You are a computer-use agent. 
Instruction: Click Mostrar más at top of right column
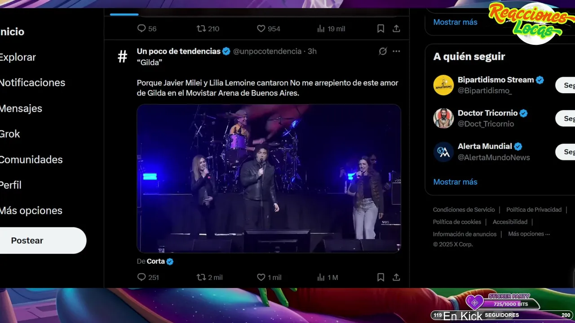click(455, 22)
